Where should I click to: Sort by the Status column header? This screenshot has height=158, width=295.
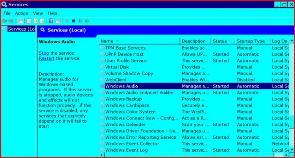click(x=223, y=41)
